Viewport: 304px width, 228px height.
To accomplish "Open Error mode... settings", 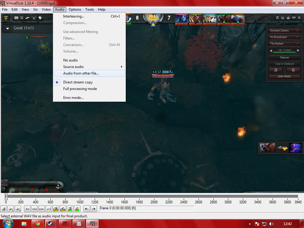I will [89, 98].
